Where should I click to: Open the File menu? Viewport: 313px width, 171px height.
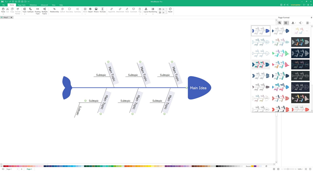coord(4,5)
